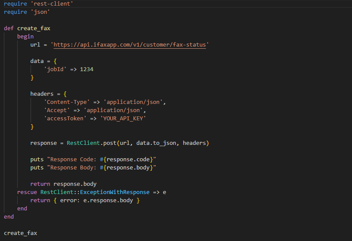Click RestClient in the response assignment line
The image size is (352, 241).
point(83,143)
